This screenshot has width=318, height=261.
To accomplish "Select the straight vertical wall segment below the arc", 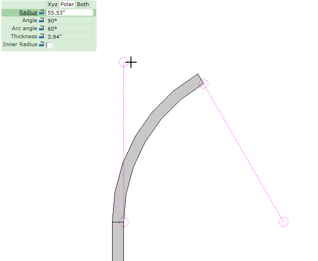I will (x=118, y=241).
